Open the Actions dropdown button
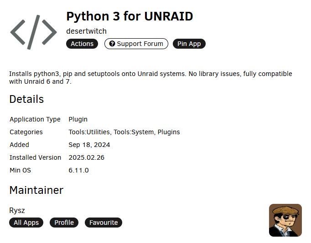This screenshot has height=243, width=311. (x=82, y=44)
